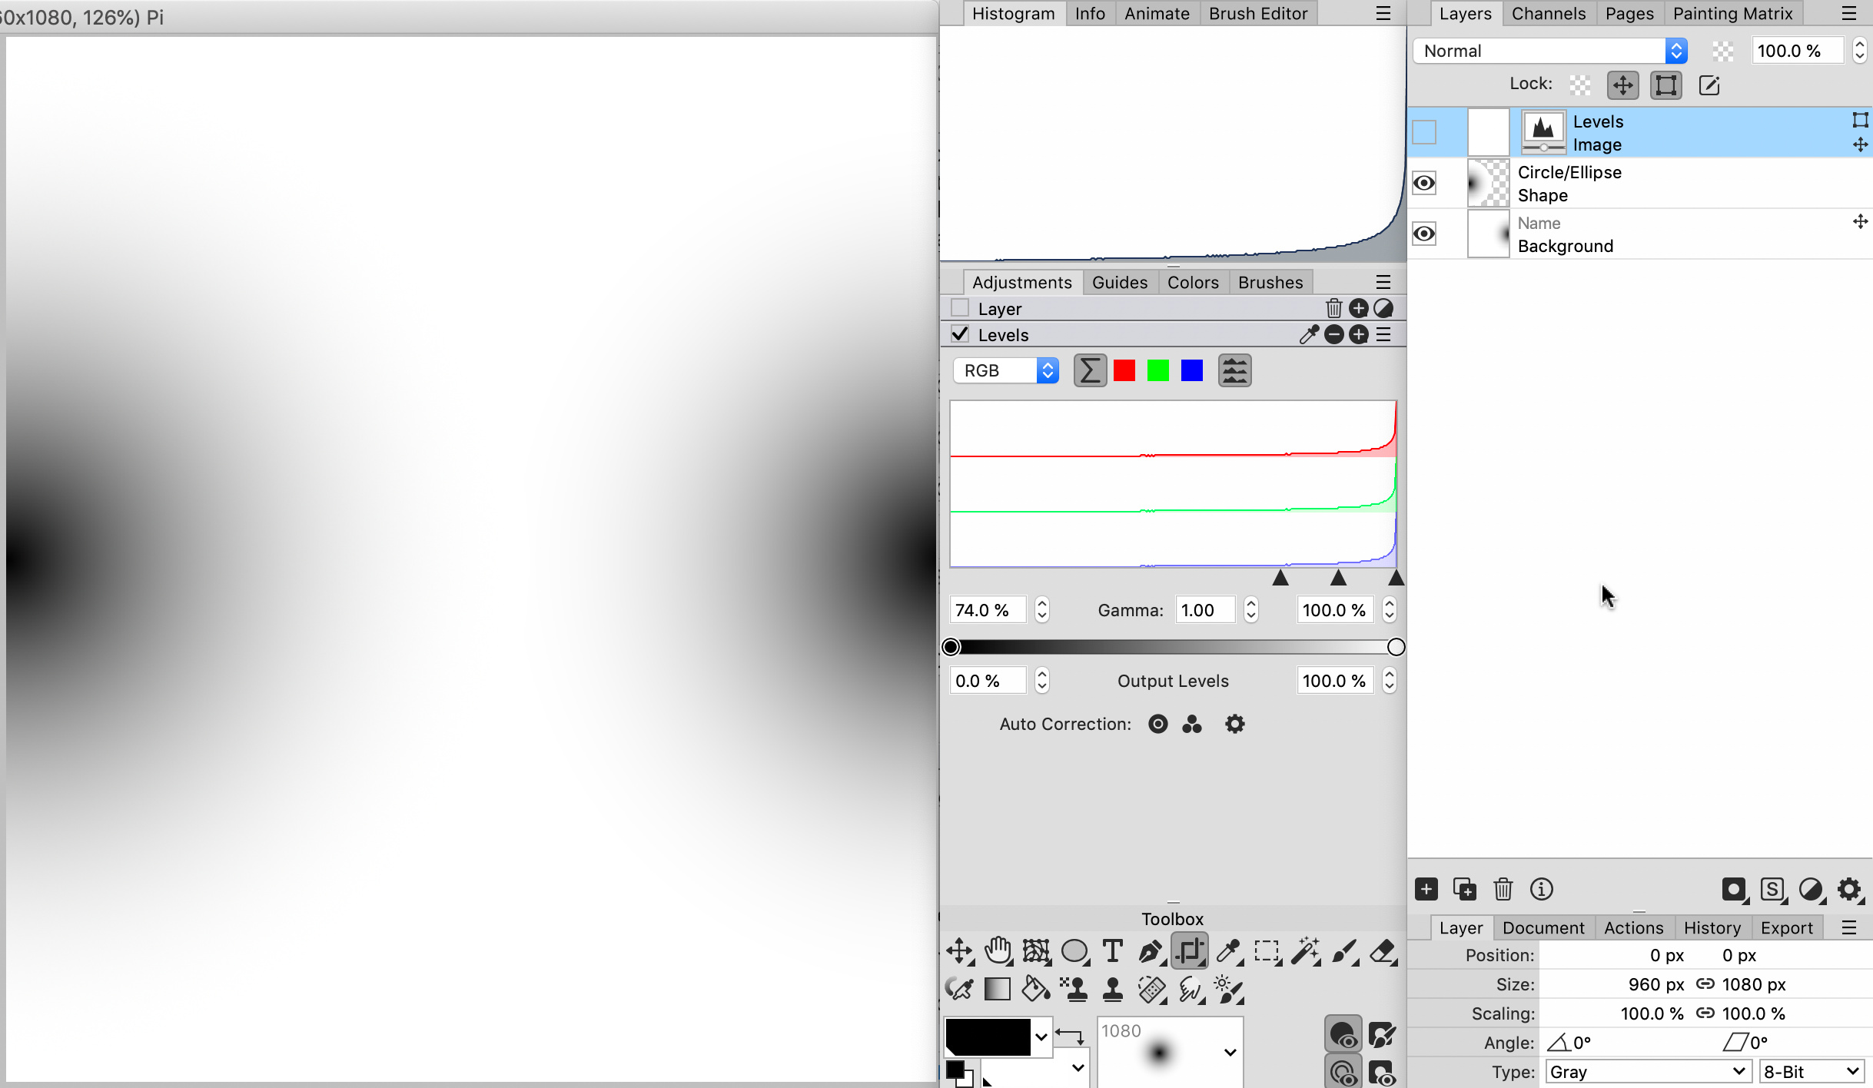
Task: Select the Crop tool in Toolbox
Action: (1189, 951)
